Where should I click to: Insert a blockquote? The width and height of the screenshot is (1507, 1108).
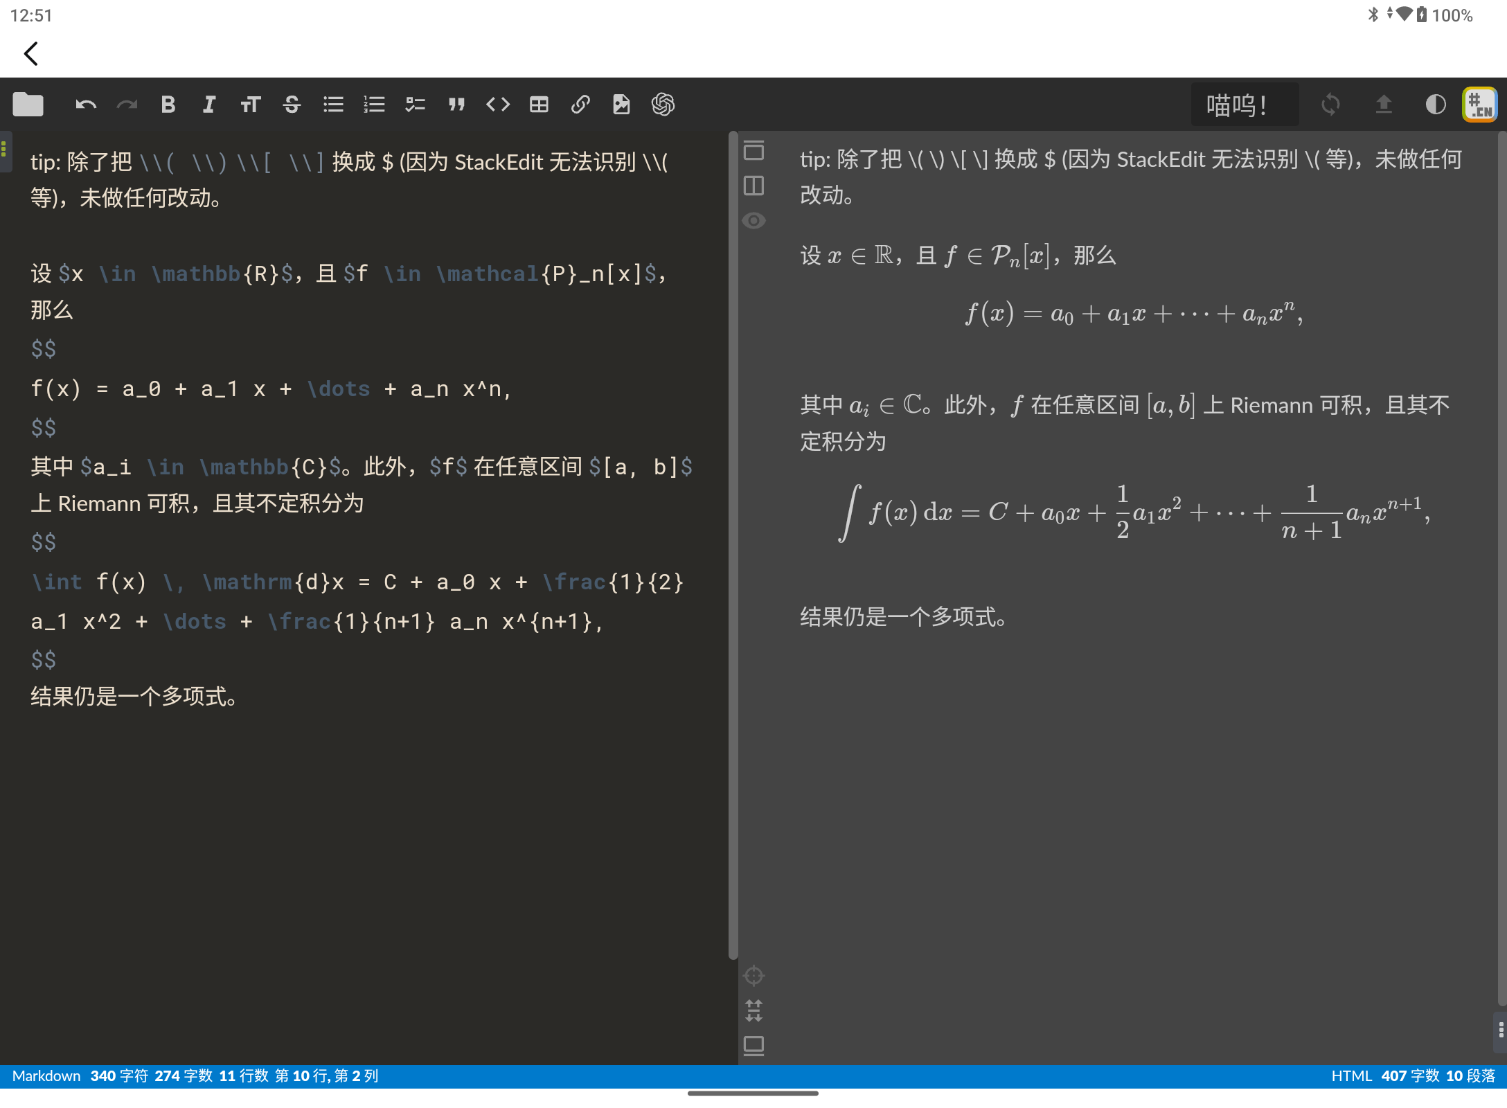click(x=456, y=105)
